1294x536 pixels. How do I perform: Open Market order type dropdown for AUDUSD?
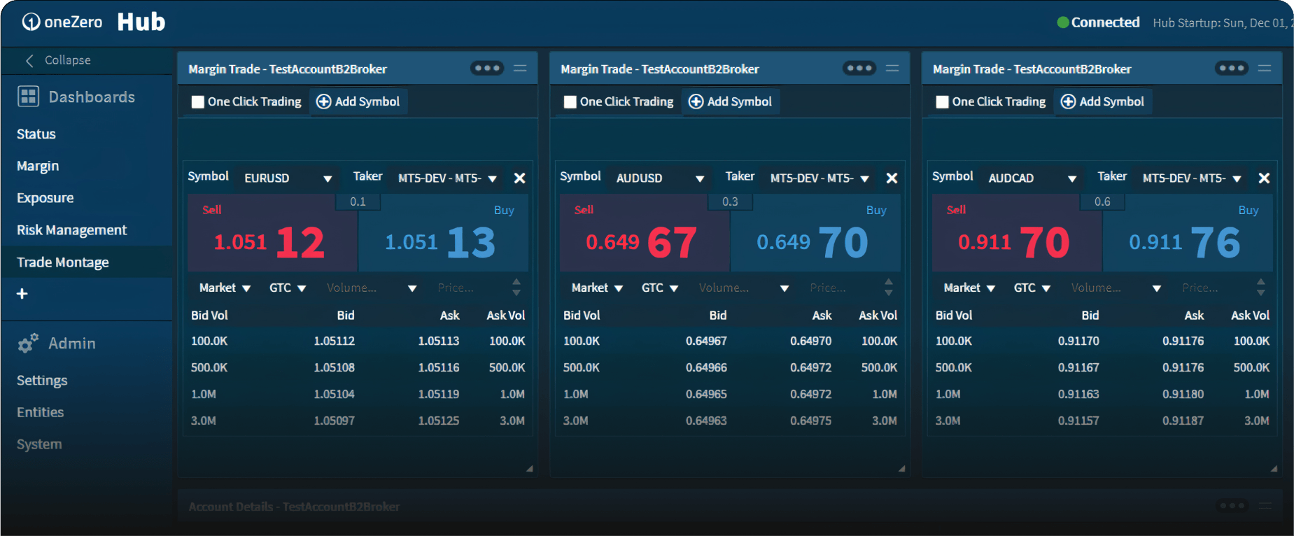597,288
